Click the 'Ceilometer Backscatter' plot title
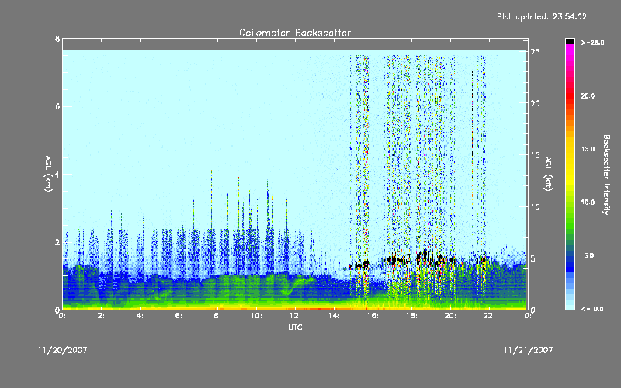621x388 pixels. coord(295,33)
